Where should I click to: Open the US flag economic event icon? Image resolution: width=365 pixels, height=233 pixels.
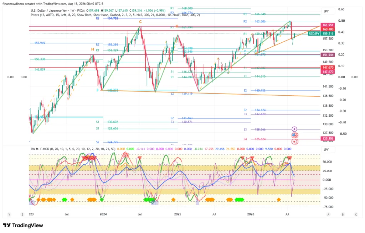tap(295, 135)
